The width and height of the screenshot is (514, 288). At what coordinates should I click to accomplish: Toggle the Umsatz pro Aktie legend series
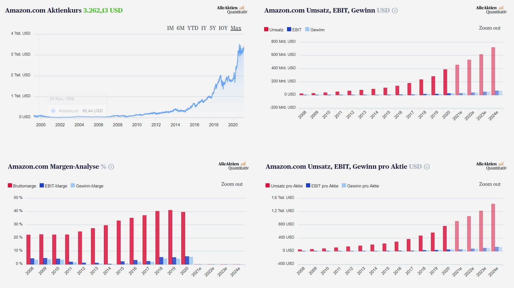pyautogui.click(x=284, y=186)
